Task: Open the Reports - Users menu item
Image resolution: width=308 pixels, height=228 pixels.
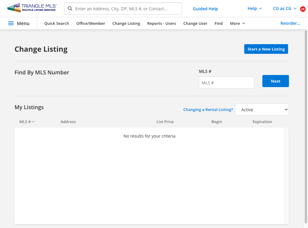Action: click(x=162, y=23)
